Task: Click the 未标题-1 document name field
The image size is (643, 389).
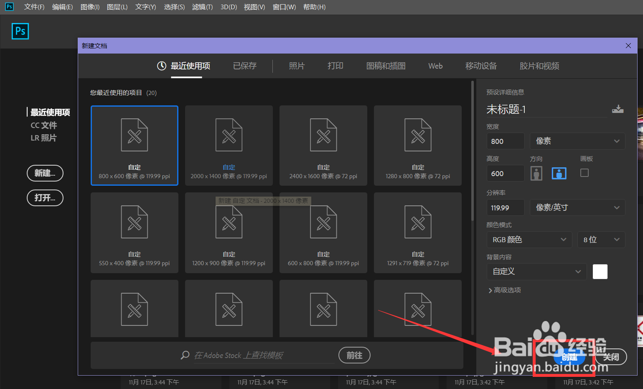Action: 547,110
